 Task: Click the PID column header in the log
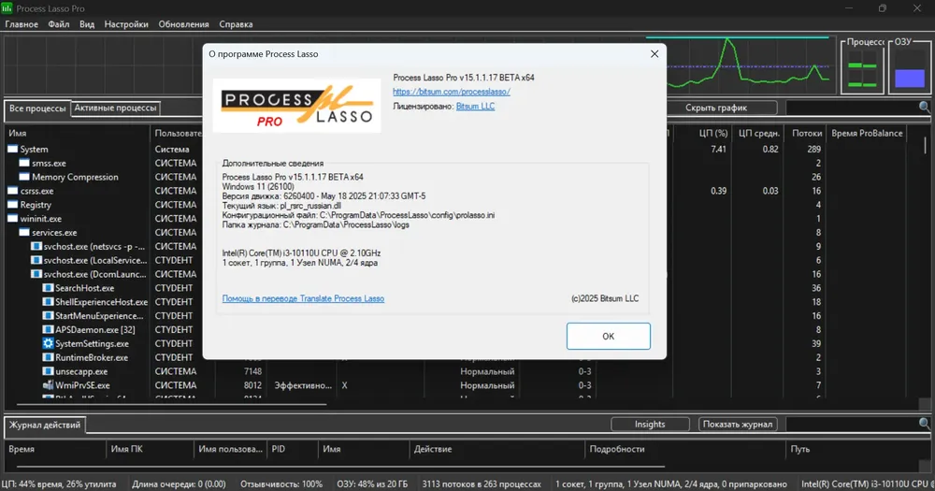(x=292, y=449)
